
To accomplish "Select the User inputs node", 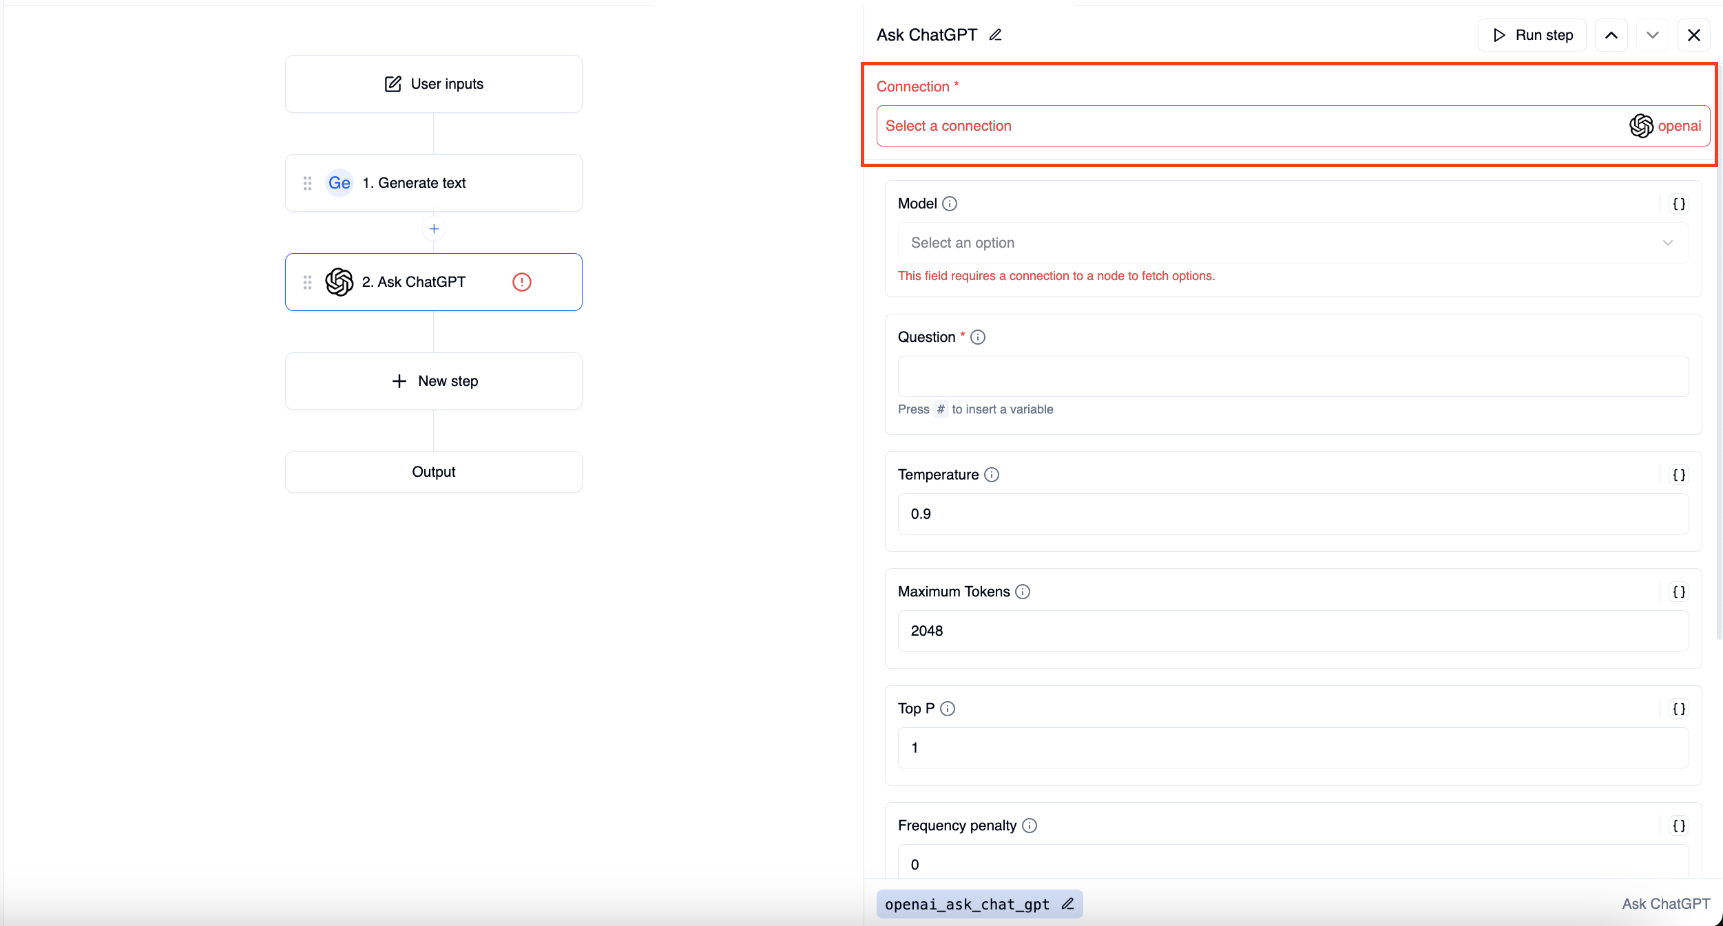I will (x=434, y=84).
